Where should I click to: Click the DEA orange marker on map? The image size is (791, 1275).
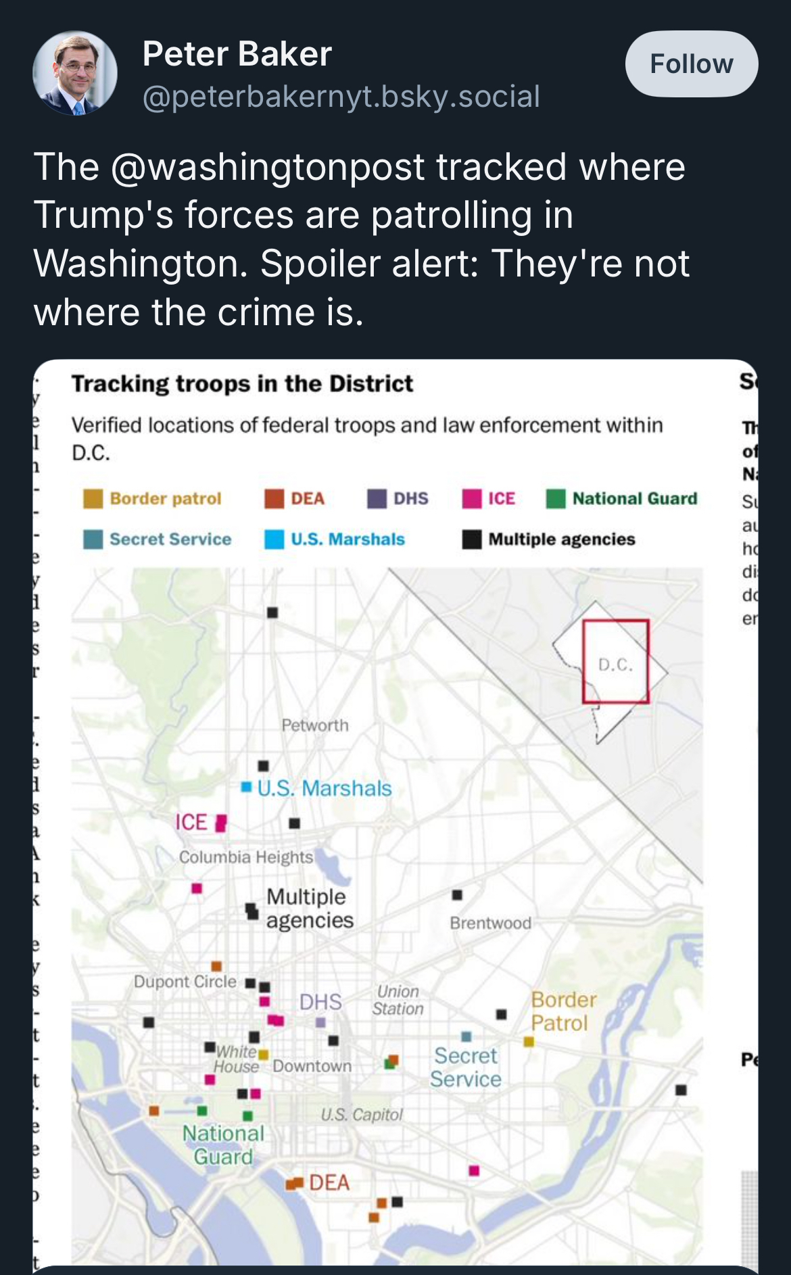[x=294, y=1183]
